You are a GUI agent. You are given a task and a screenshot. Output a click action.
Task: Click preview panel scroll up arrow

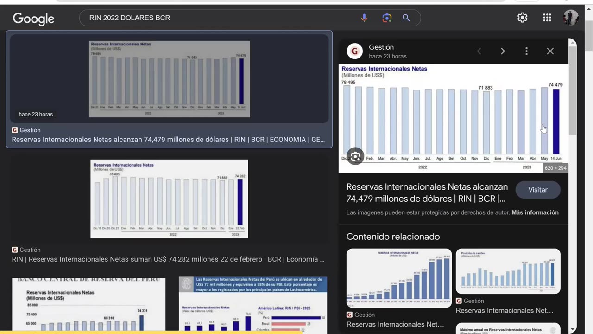[x=573, y=43]
